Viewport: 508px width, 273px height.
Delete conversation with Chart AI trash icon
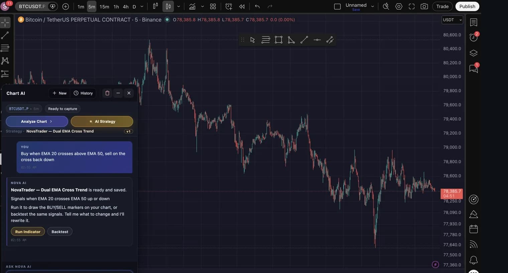pyautogui.click(x=107, y=93)
